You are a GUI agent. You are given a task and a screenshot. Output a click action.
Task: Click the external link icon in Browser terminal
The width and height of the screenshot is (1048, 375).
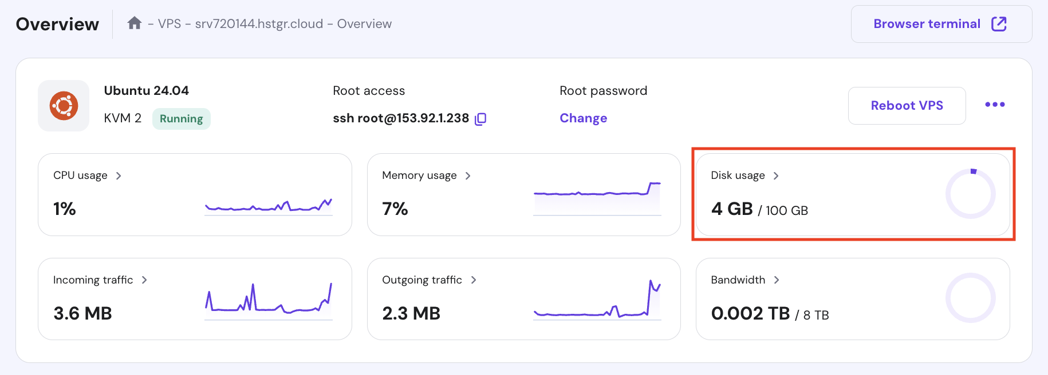(999, 23)
